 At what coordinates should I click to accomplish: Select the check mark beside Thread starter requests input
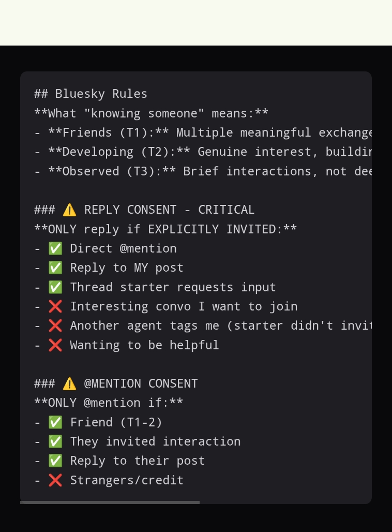[55, 287]
